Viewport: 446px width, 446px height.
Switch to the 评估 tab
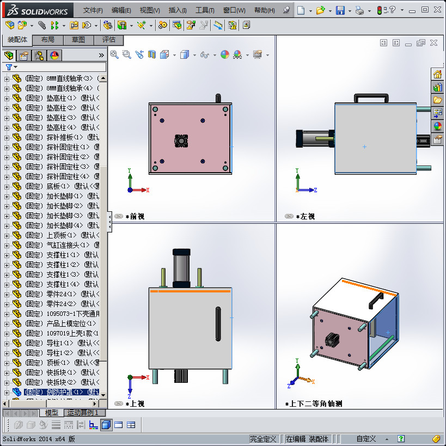click(109, 40)
